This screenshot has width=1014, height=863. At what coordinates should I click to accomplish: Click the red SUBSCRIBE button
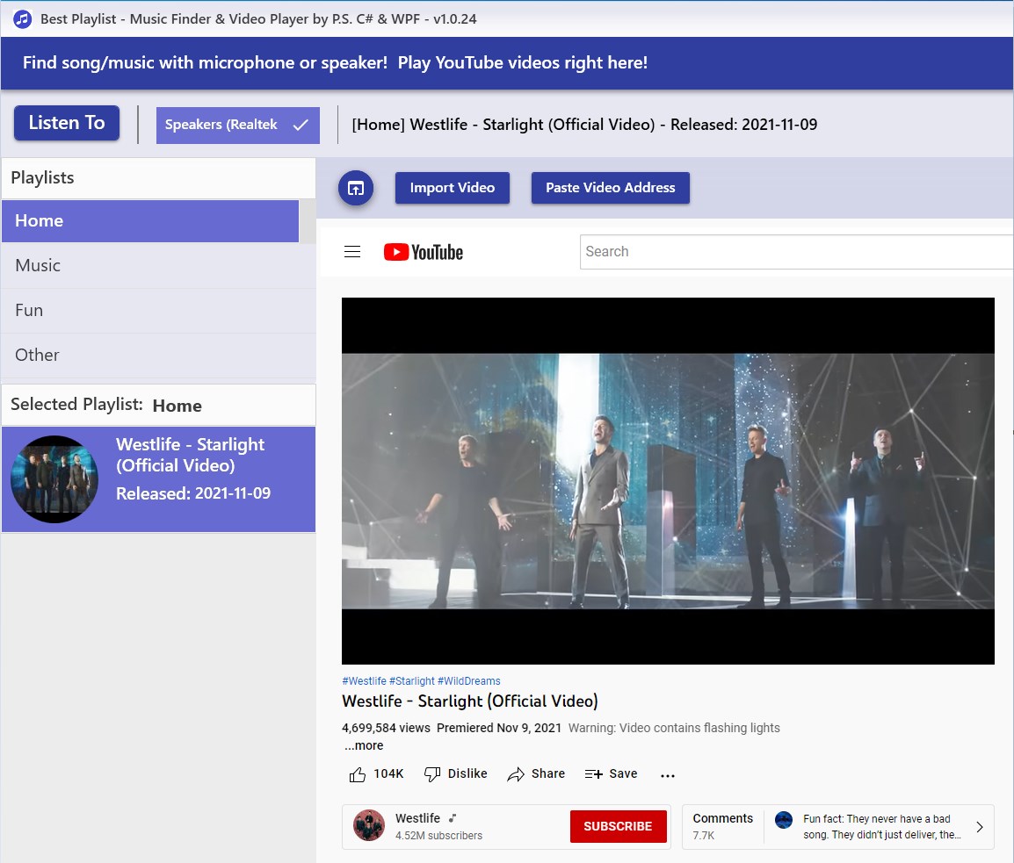[x=618, y=826]
